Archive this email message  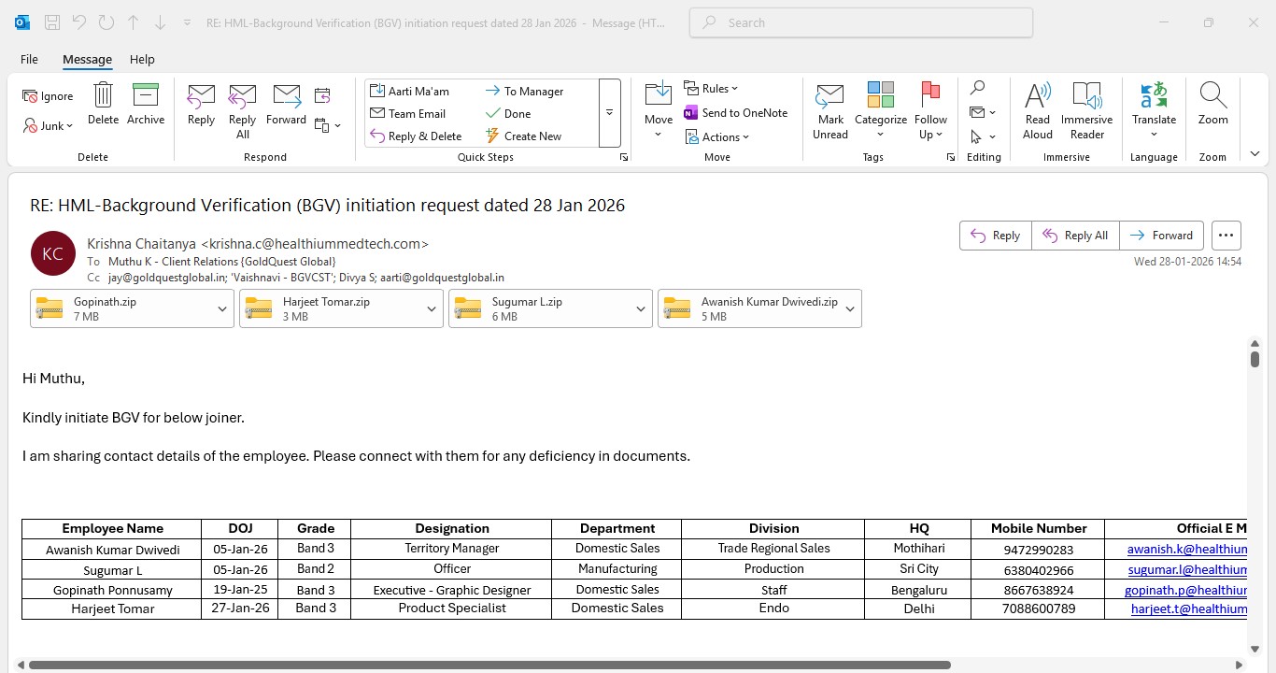tap(146, 95)
